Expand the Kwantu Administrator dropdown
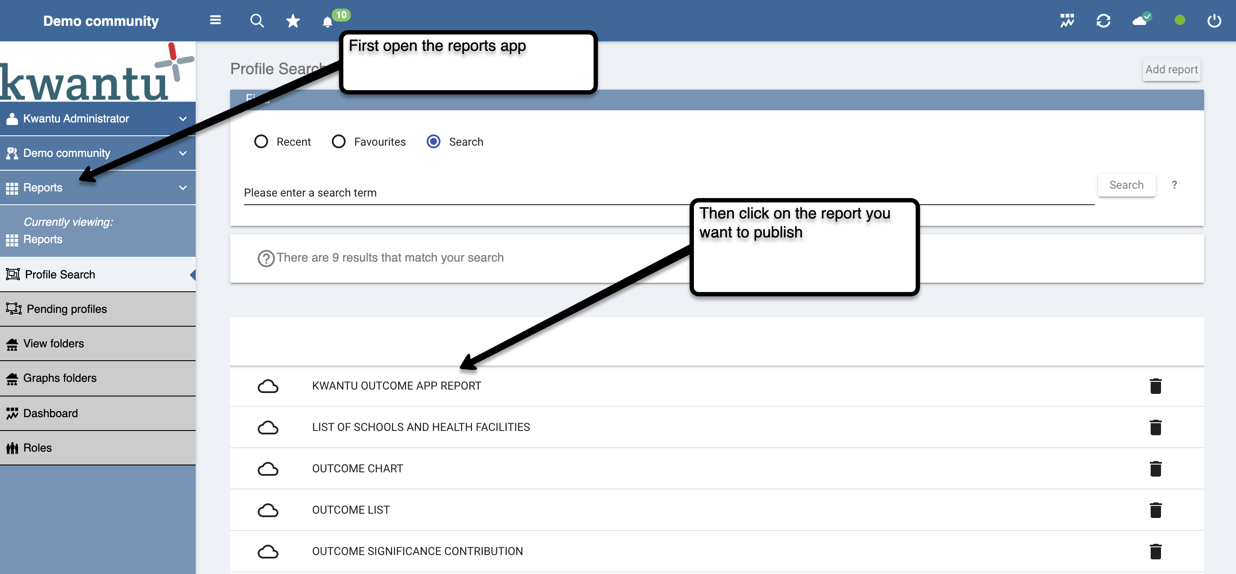The height and width of the screenshot is (574, 1236). 183,119
